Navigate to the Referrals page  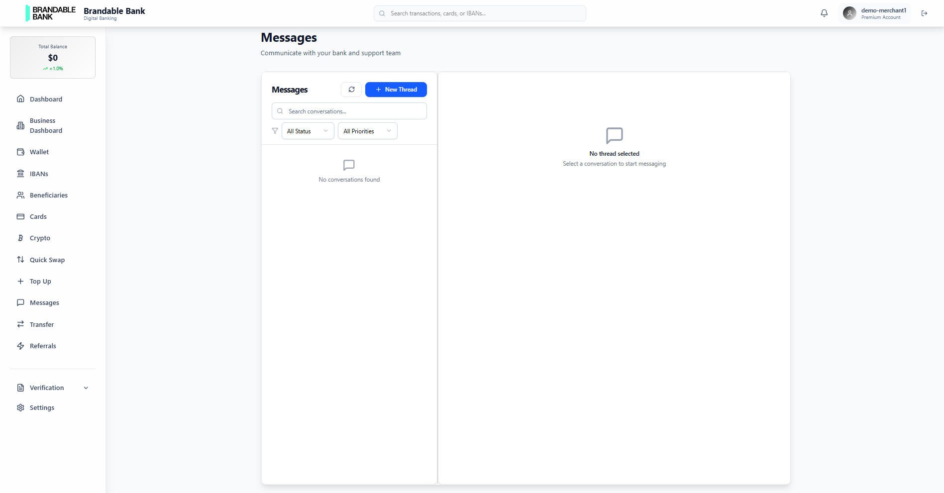[42, 346]
